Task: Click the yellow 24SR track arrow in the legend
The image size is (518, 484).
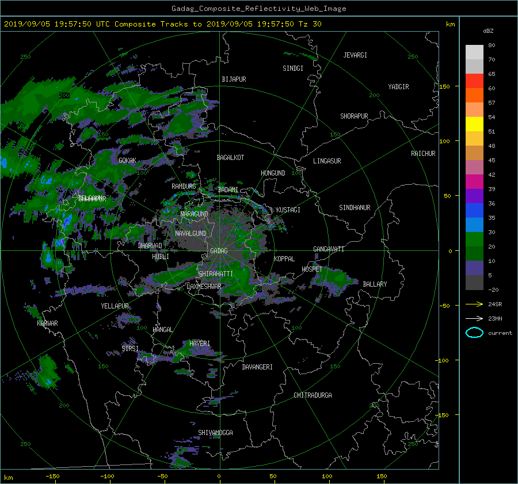Action: (x=474, y=304)
